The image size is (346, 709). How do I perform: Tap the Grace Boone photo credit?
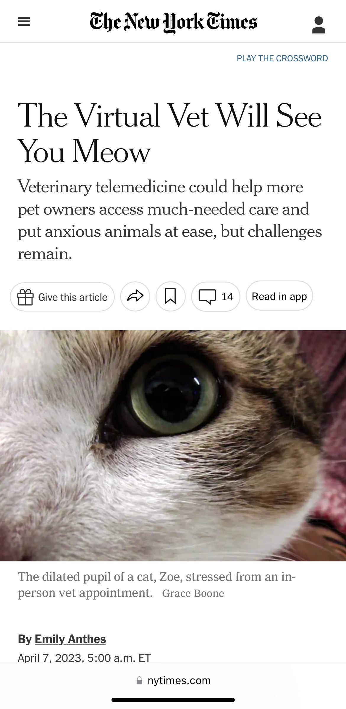(x=193, y=593)
